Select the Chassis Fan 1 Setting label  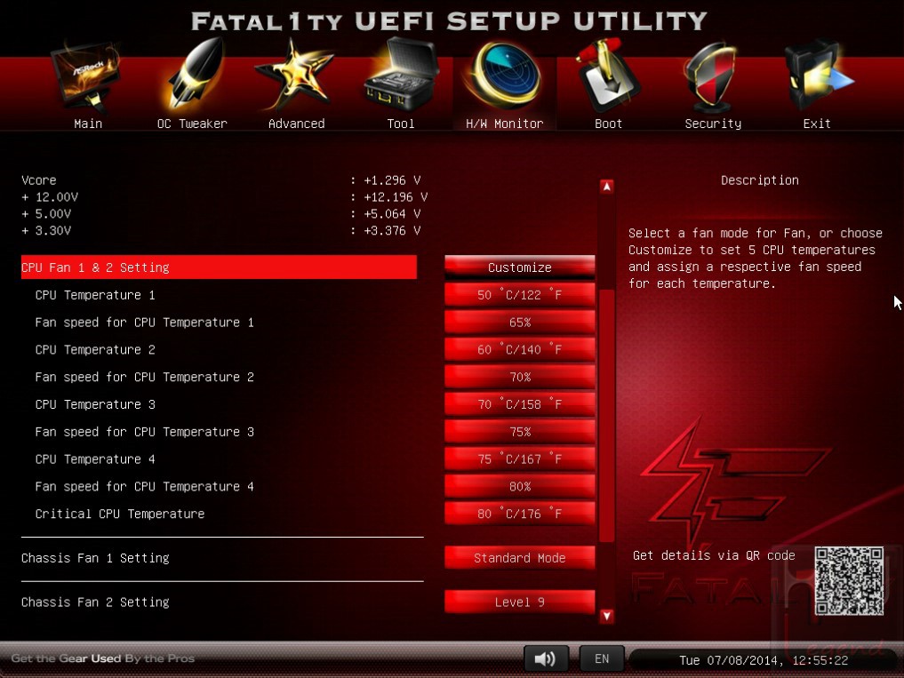point(95,557)
